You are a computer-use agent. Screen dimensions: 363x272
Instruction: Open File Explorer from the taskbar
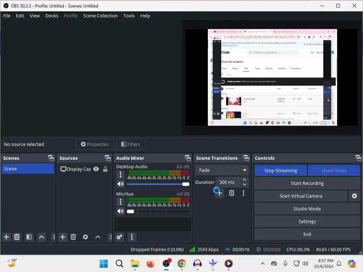(135, 263)
